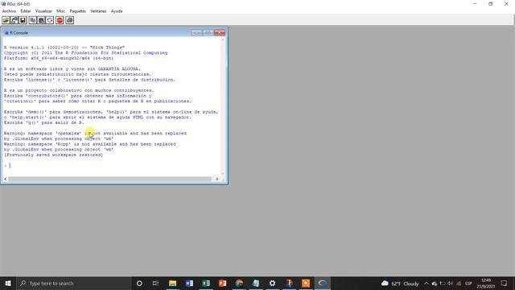The width and height of the screenshot is (515, 290).
Task: Click the R Console system icon
Action: 6,33
